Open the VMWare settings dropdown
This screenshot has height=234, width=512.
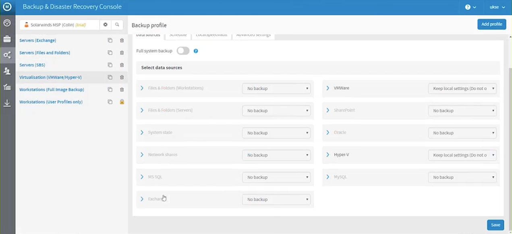(x=462, y=88)
